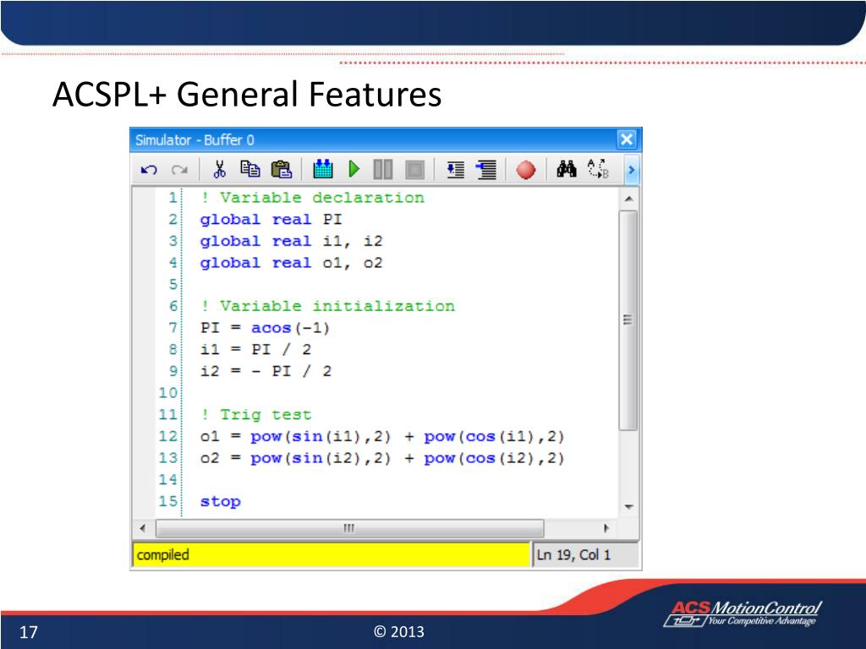Click the '! Trig test' comment
This screenshot has height=649, width=866.
click(x=256, y=414)
